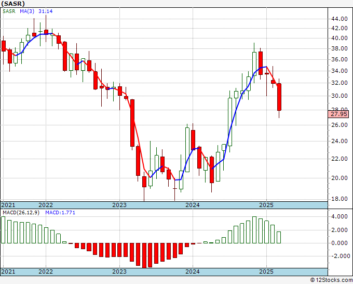Click 2022 on the MACD timeline

[x=46, y=272]
